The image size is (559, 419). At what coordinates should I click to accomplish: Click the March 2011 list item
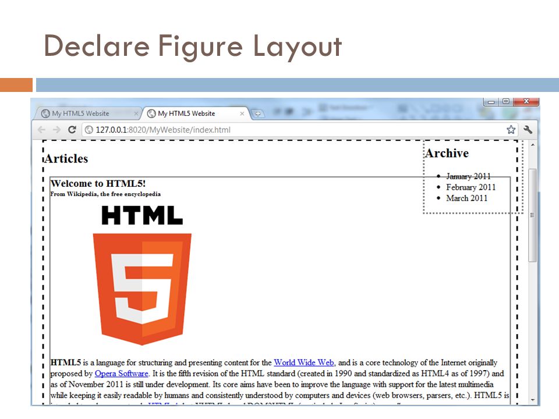(x=466, y=198)
